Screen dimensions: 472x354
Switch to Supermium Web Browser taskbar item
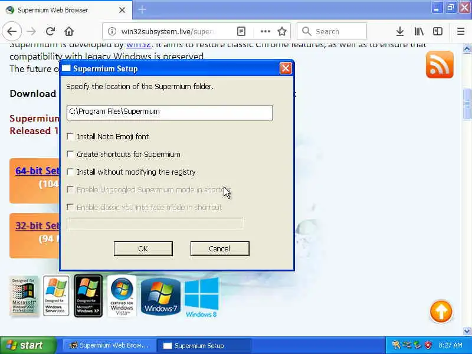(x=109, y=345)
